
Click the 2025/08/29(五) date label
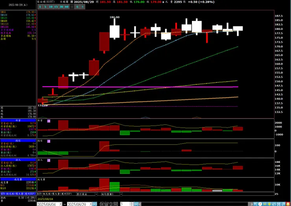click(18, 5)
